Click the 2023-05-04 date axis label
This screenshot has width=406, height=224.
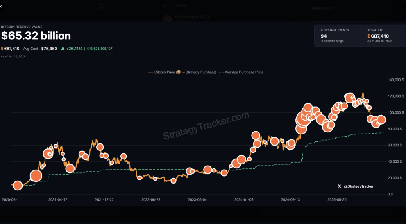197,200
